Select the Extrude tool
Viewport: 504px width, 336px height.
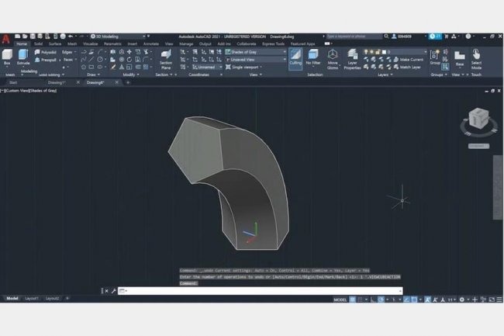(23, 57)
